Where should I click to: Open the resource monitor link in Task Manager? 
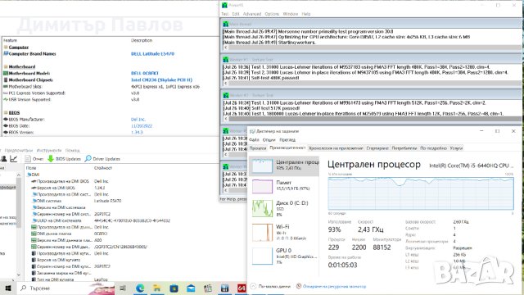click(x=331, y=286)
